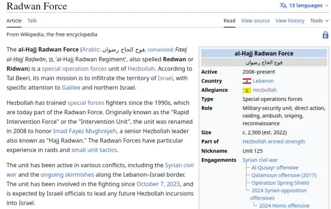Follow the Arabic language link
331x209 pixels.
(x=91, y=50)
